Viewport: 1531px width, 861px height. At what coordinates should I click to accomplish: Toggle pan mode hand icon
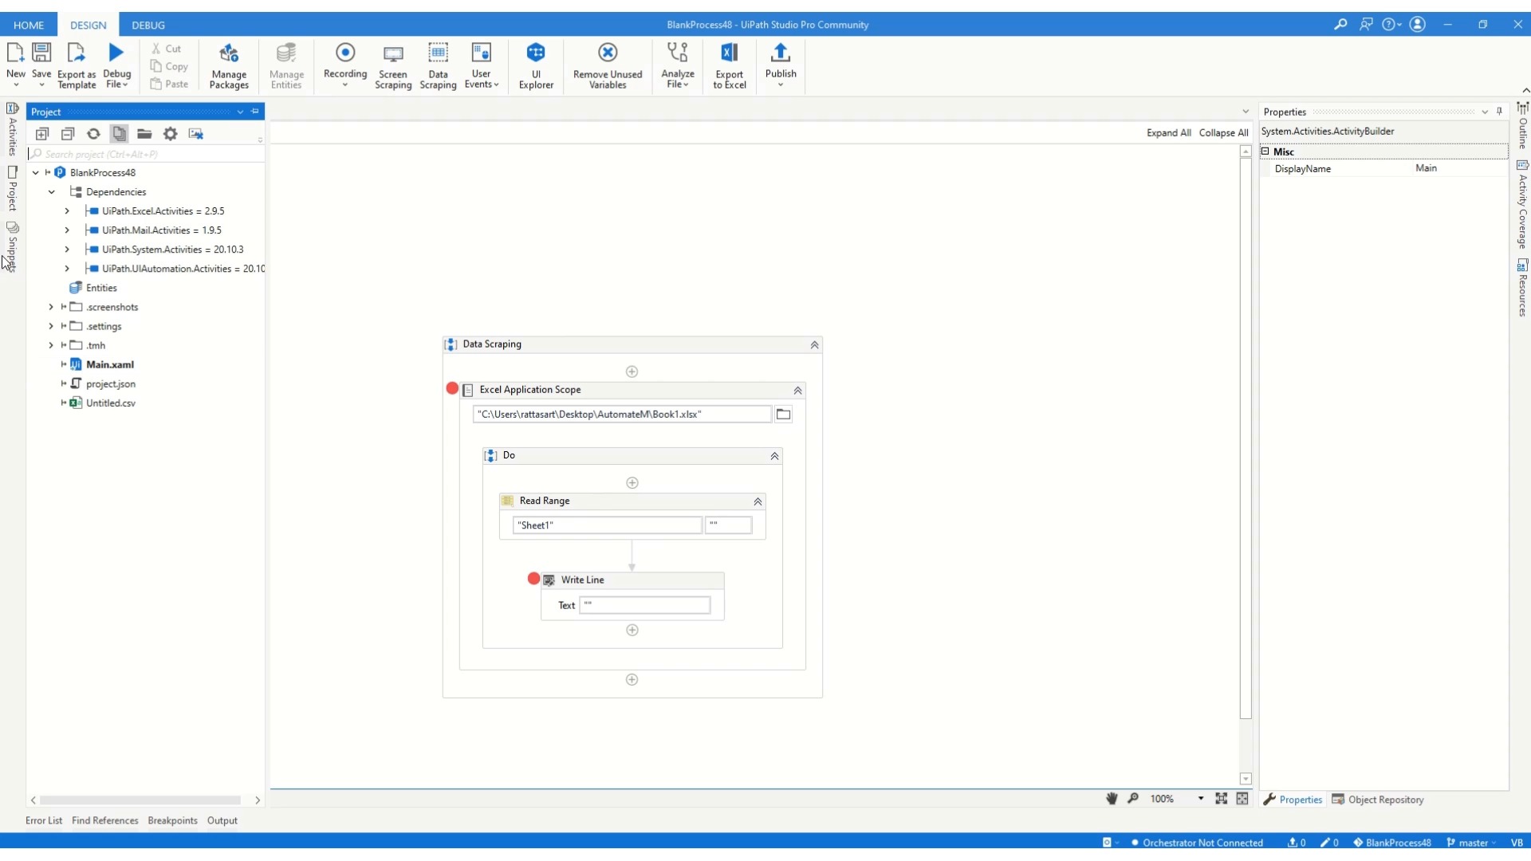point(1112,799)
